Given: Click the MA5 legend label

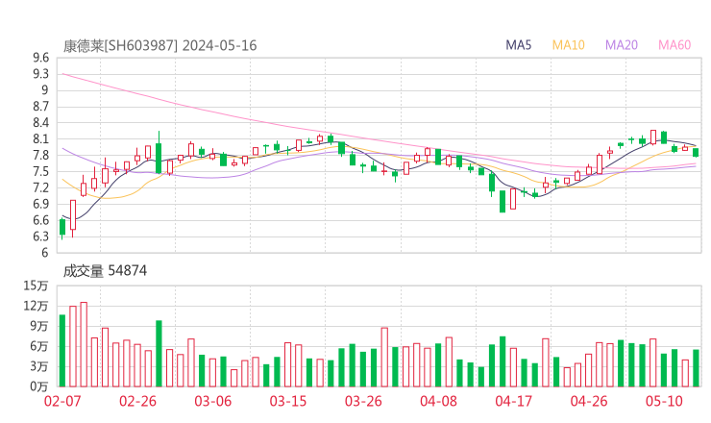Looking at the screenshot, I should [x=518, y=45].
